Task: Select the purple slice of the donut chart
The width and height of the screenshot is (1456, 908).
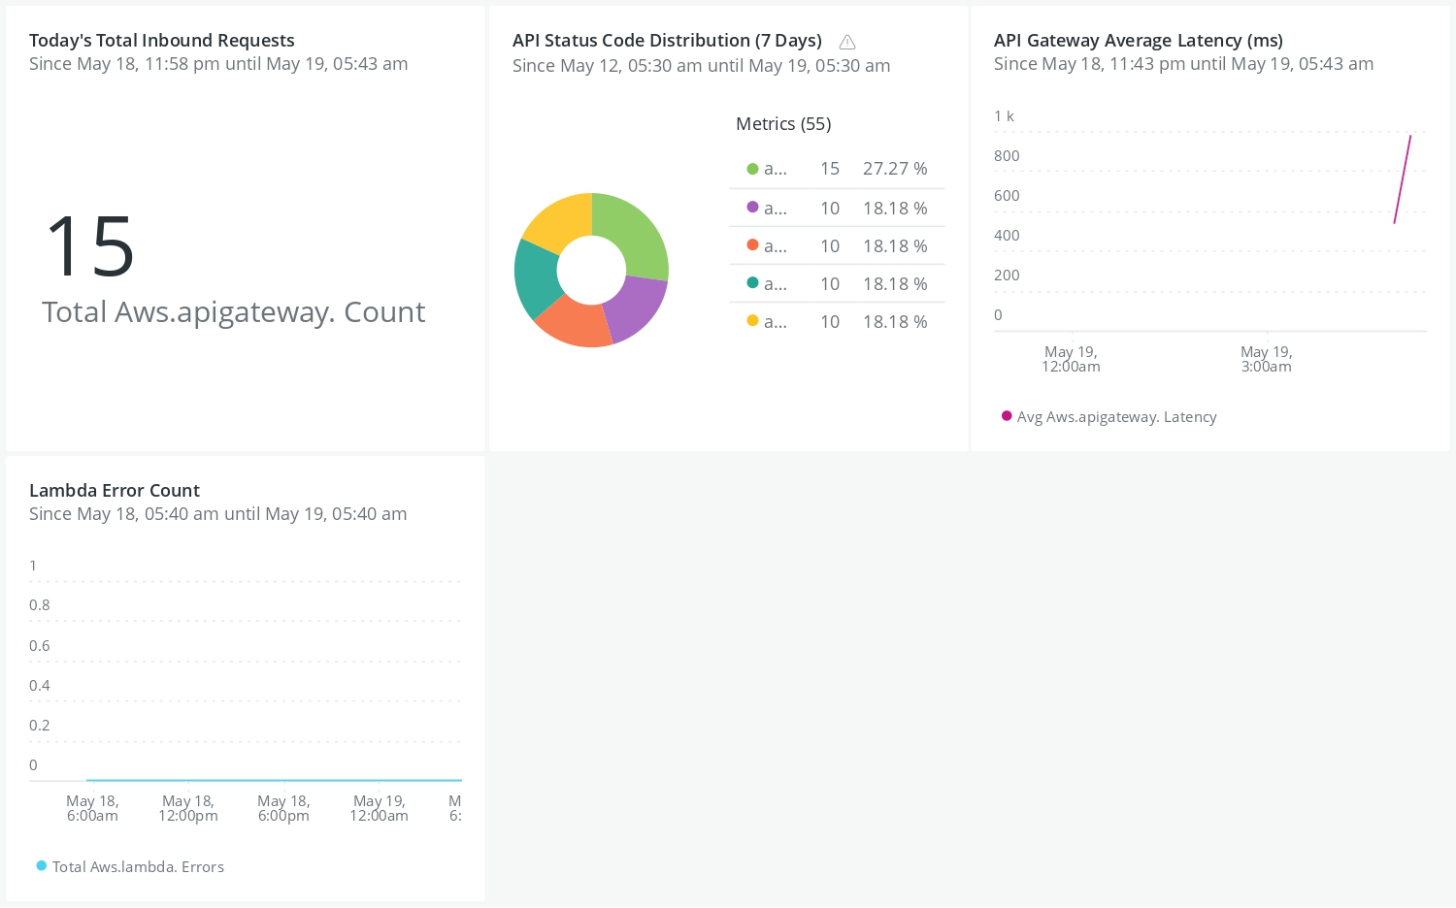Action: (x=636, y=309)
